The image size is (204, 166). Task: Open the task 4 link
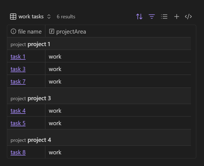tap(18, 111)
